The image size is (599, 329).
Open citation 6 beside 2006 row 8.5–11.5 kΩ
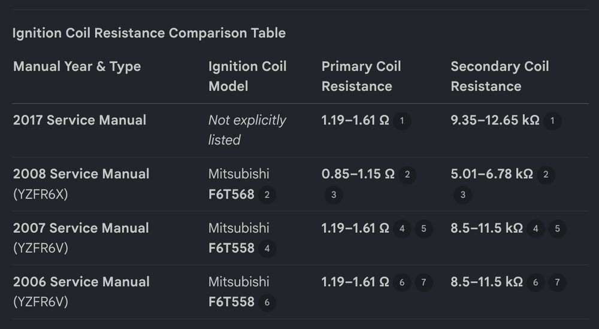click(x=536, y=282)
